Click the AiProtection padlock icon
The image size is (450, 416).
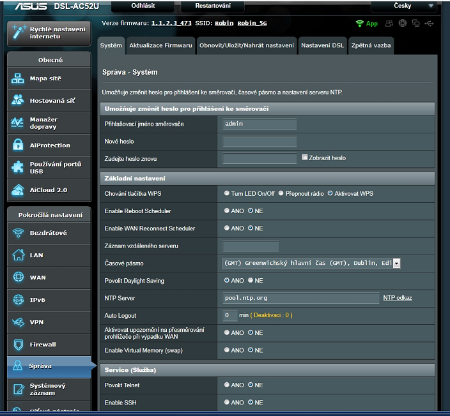[x=18, y=145]
